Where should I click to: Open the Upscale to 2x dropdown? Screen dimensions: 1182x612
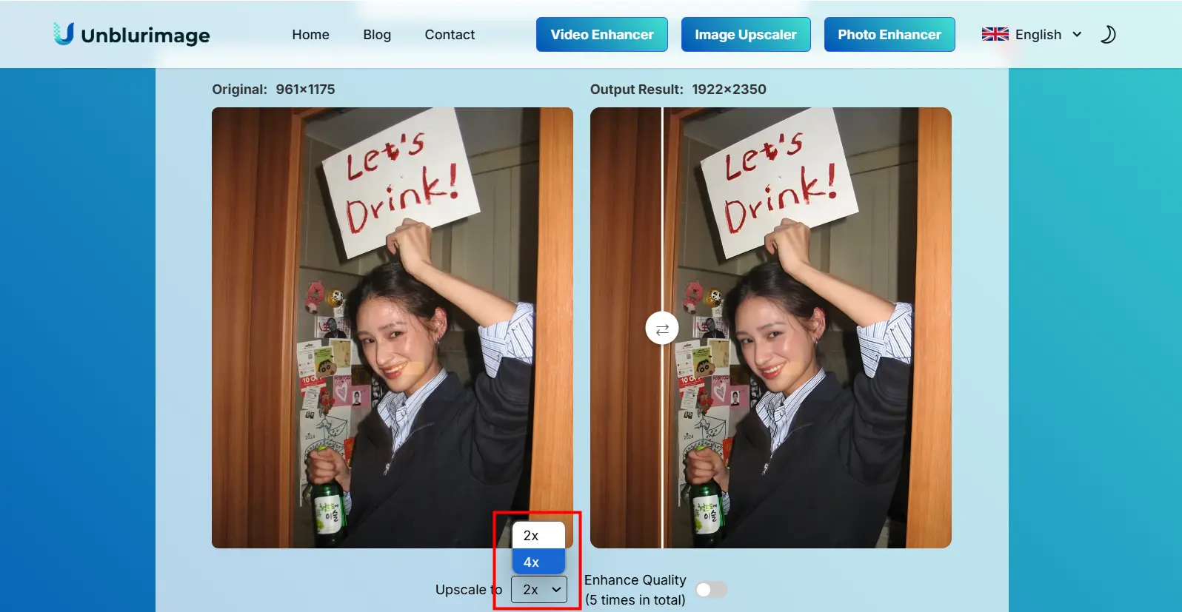539,590
